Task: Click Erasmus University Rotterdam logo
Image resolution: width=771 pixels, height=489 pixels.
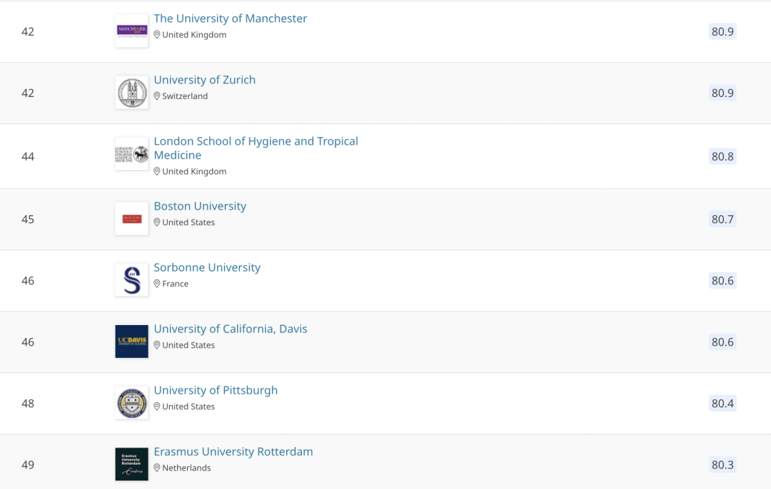Action: tap(131, 464)
